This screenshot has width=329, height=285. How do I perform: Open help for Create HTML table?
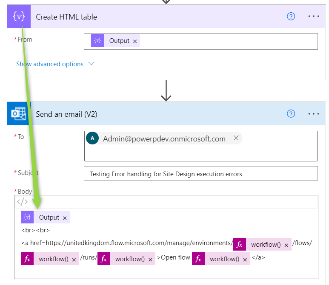pos(291,17)
